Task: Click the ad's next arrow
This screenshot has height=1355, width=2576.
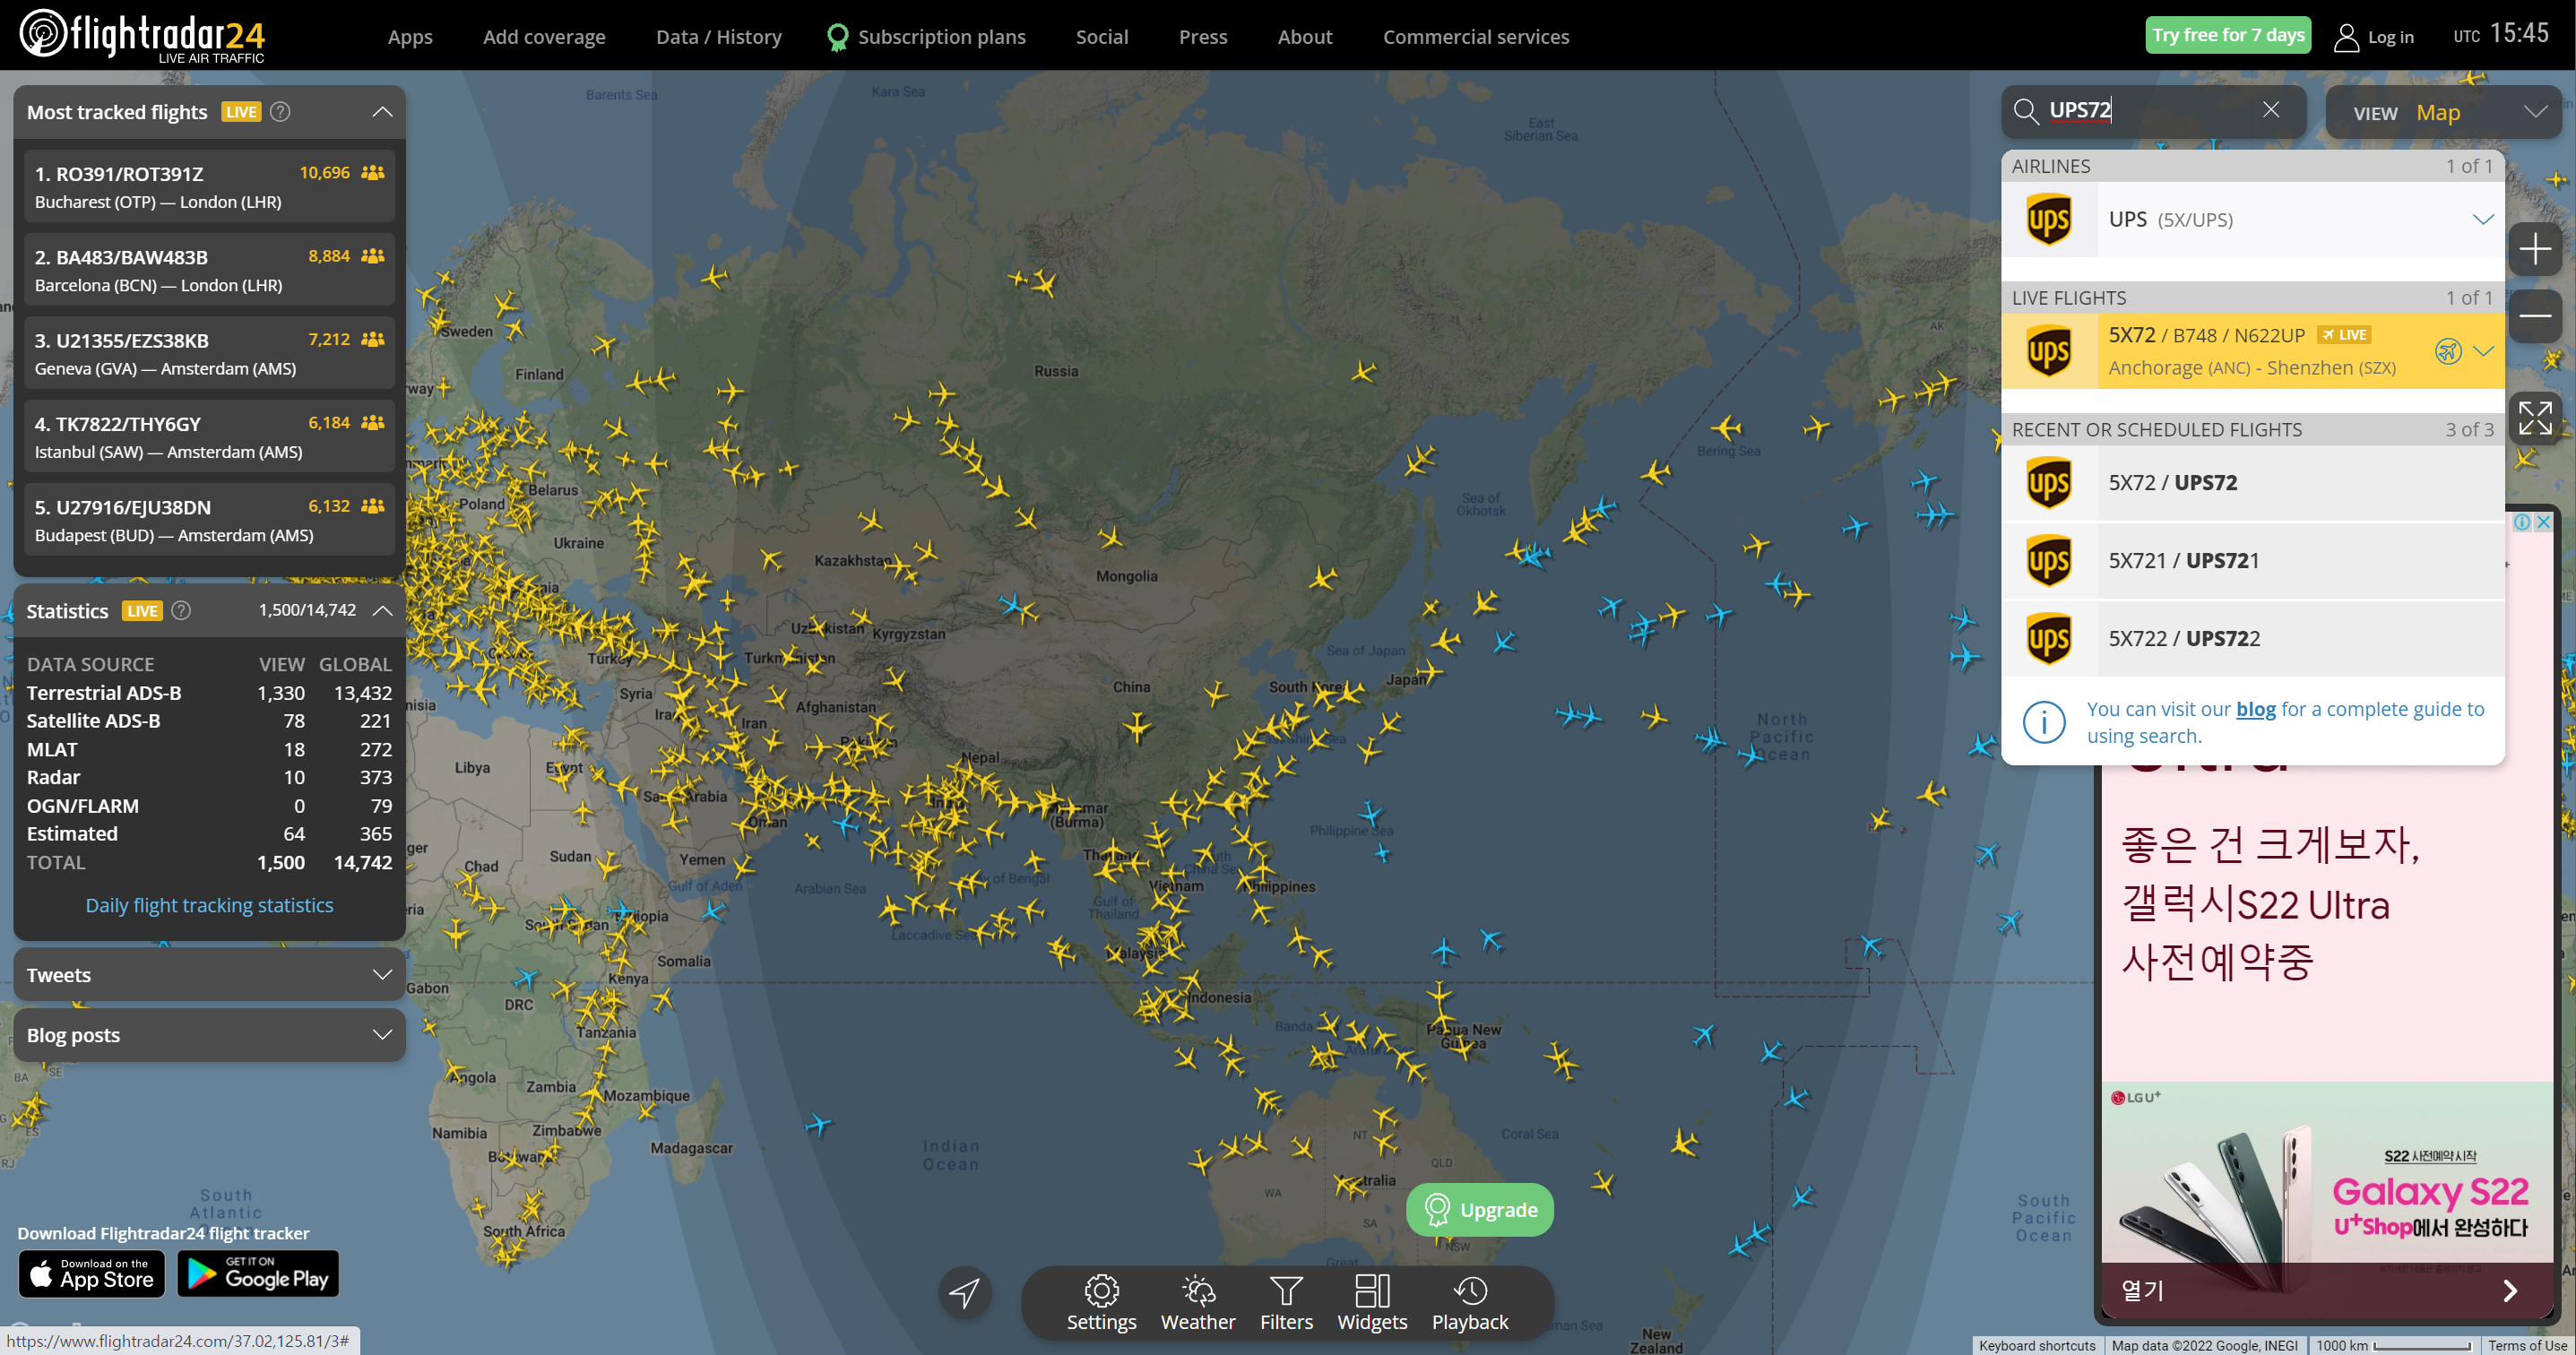Action: tap(2510, 1290)
